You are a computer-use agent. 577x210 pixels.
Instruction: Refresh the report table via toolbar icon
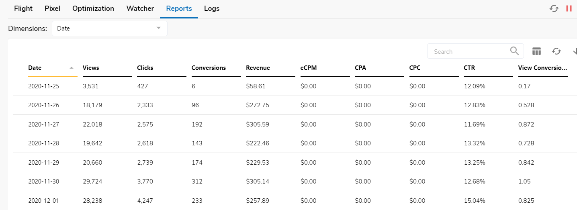[x=557, y=51]
